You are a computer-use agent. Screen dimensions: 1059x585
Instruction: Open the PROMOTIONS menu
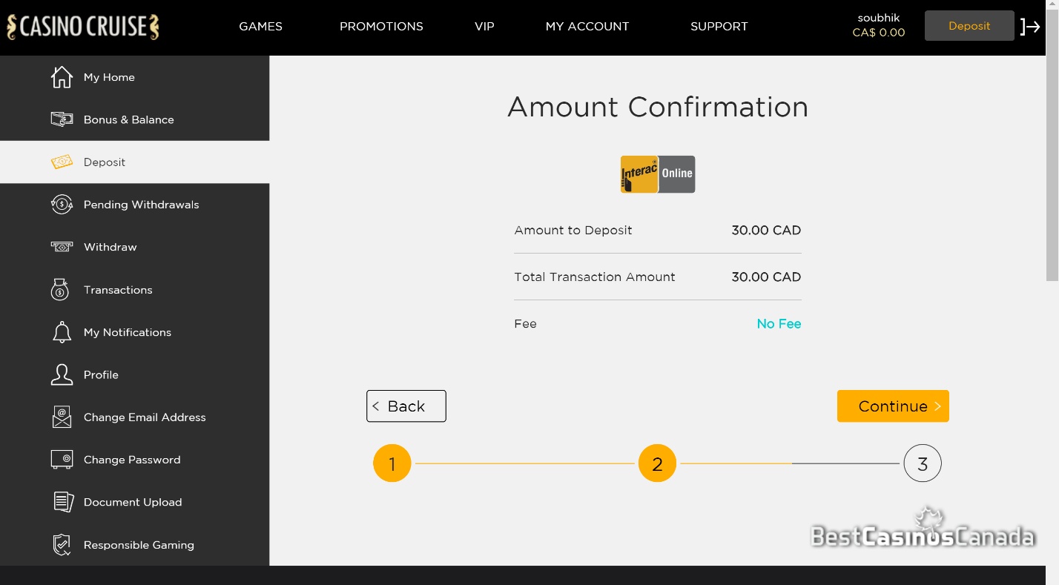(x=381, y=27)
